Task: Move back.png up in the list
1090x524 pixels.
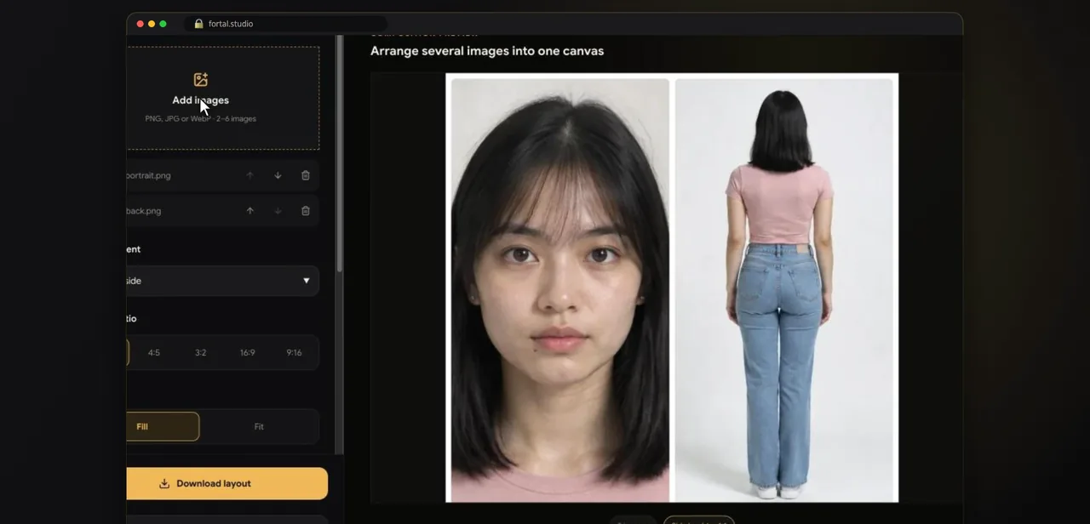Action: coord(250,211)
